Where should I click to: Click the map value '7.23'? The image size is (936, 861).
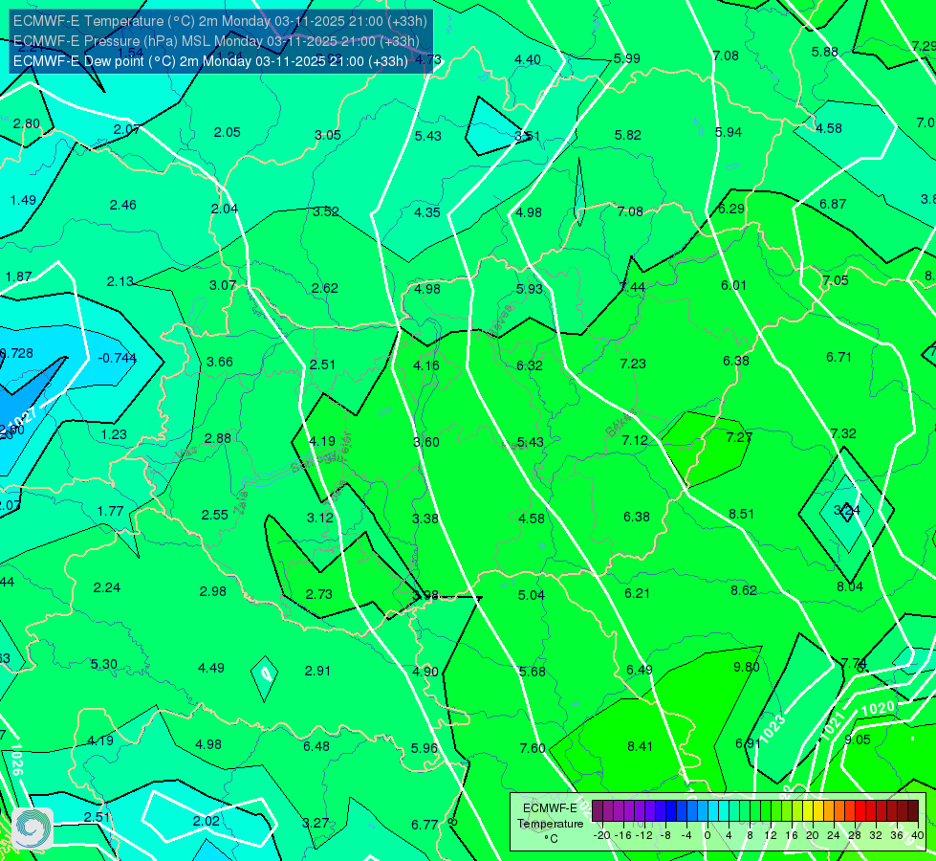[633, 364]
